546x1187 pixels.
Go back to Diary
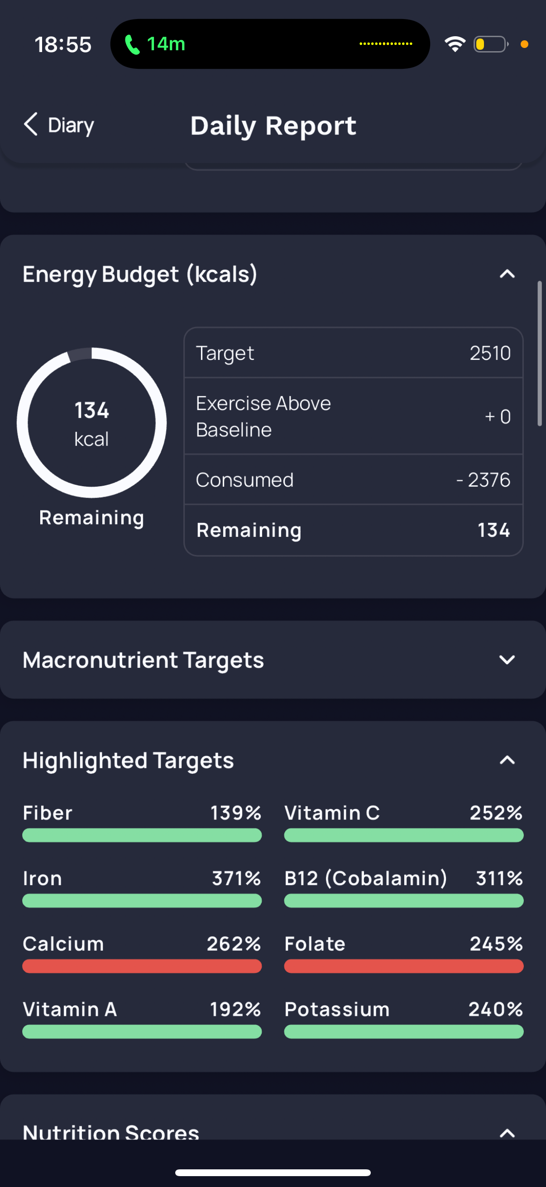[x=58, y=124]
